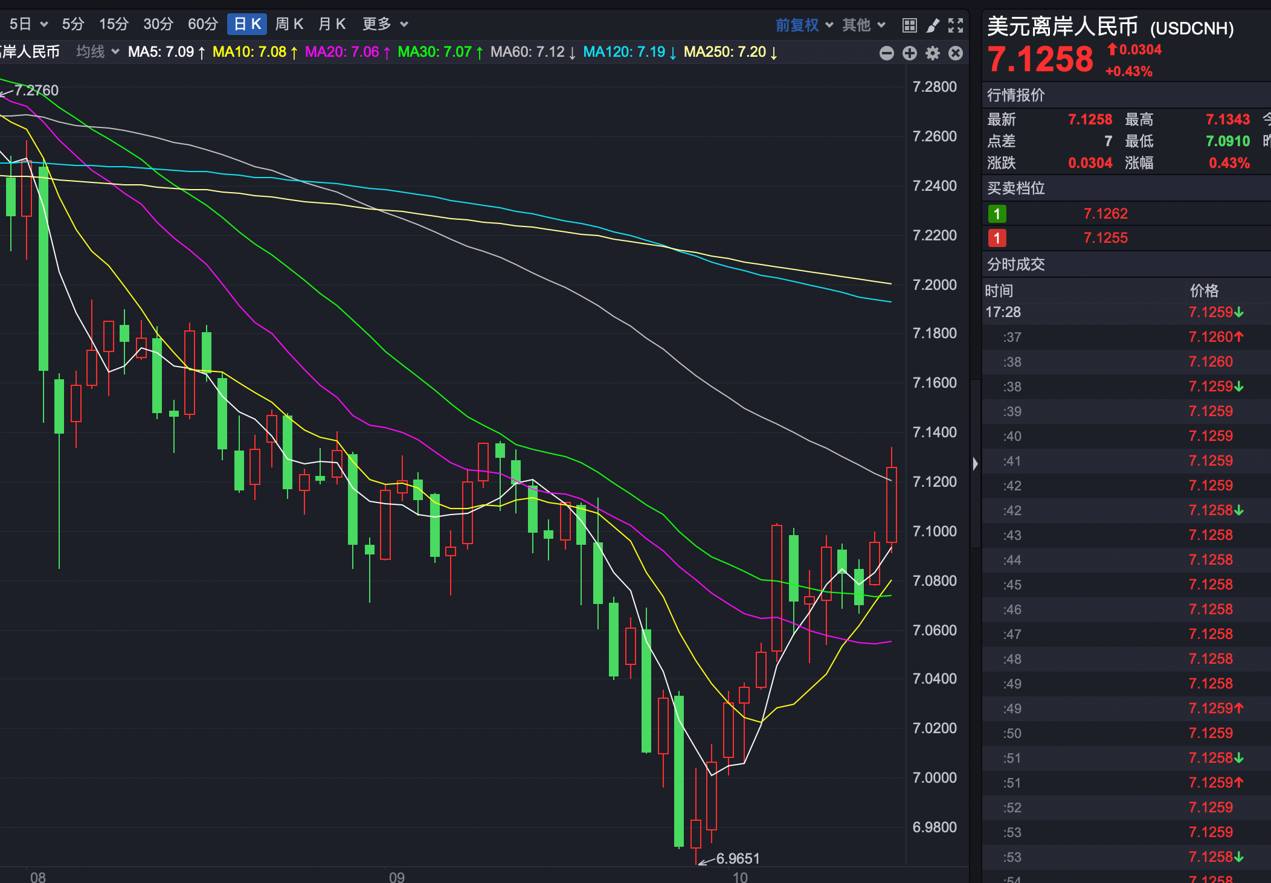Open moving average settings gear
Viewport: 1271px width, 883px height.
point(933,53)
